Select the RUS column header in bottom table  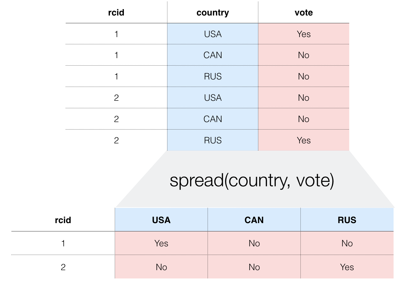(347, 220)
